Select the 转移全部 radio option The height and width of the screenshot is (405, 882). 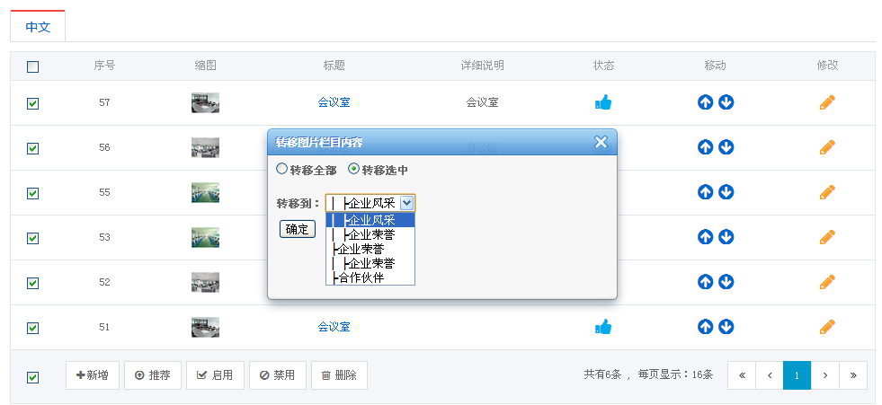[282, 169]
